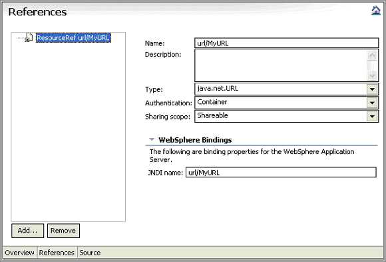
Task: Click the home icon in References header
Action: [x=376, y=11]
